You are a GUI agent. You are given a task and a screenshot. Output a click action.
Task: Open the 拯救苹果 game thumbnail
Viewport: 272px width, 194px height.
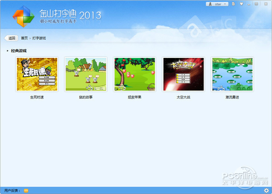pos(135,74)
